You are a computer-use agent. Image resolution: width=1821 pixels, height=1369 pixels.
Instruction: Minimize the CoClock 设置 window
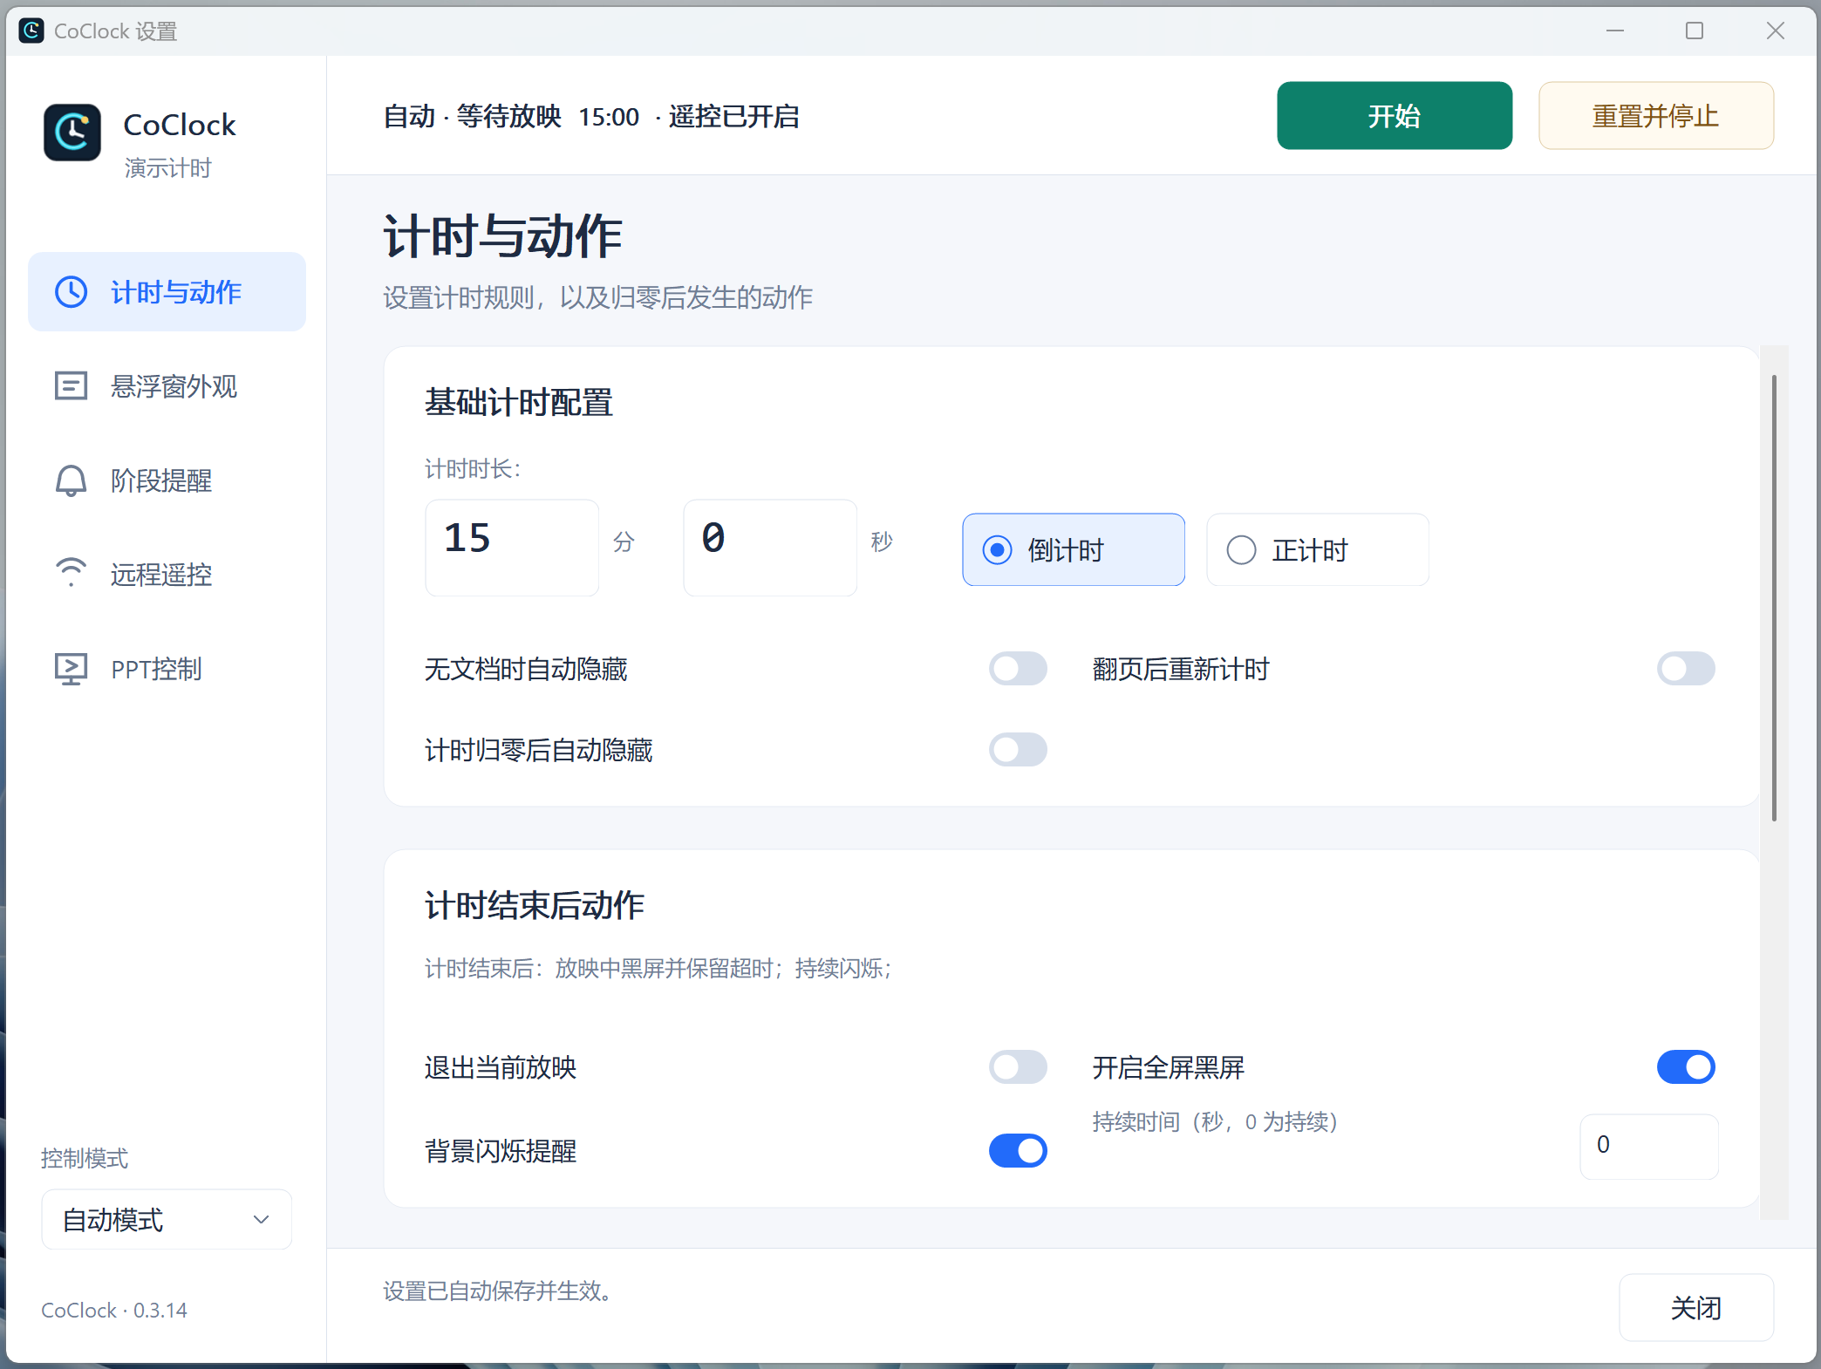[1615, 31]
